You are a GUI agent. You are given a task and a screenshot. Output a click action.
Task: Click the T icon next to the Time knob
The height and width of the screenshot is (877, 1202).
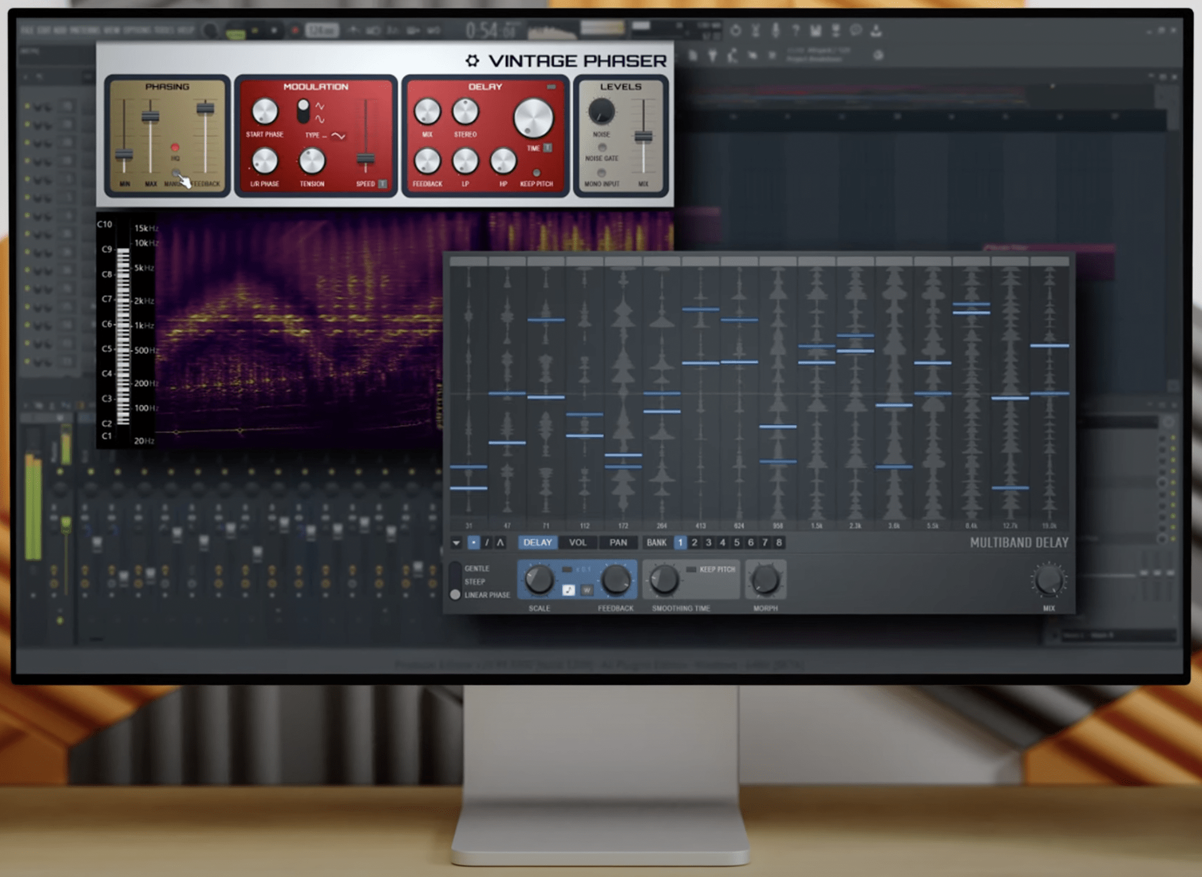tap(547, 148)
